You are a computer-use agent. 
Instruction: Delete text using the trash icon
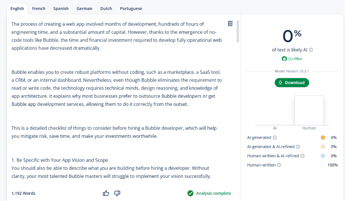click(x=230, y=24)
